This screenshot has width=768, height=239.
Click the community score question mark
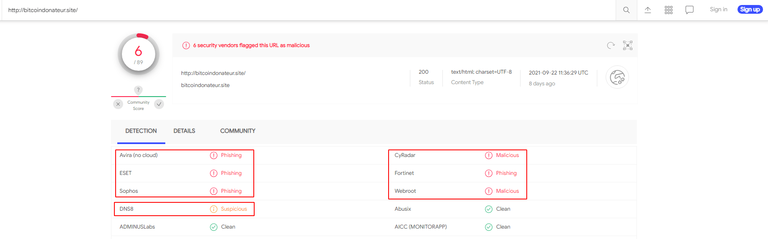coord(139,90)
